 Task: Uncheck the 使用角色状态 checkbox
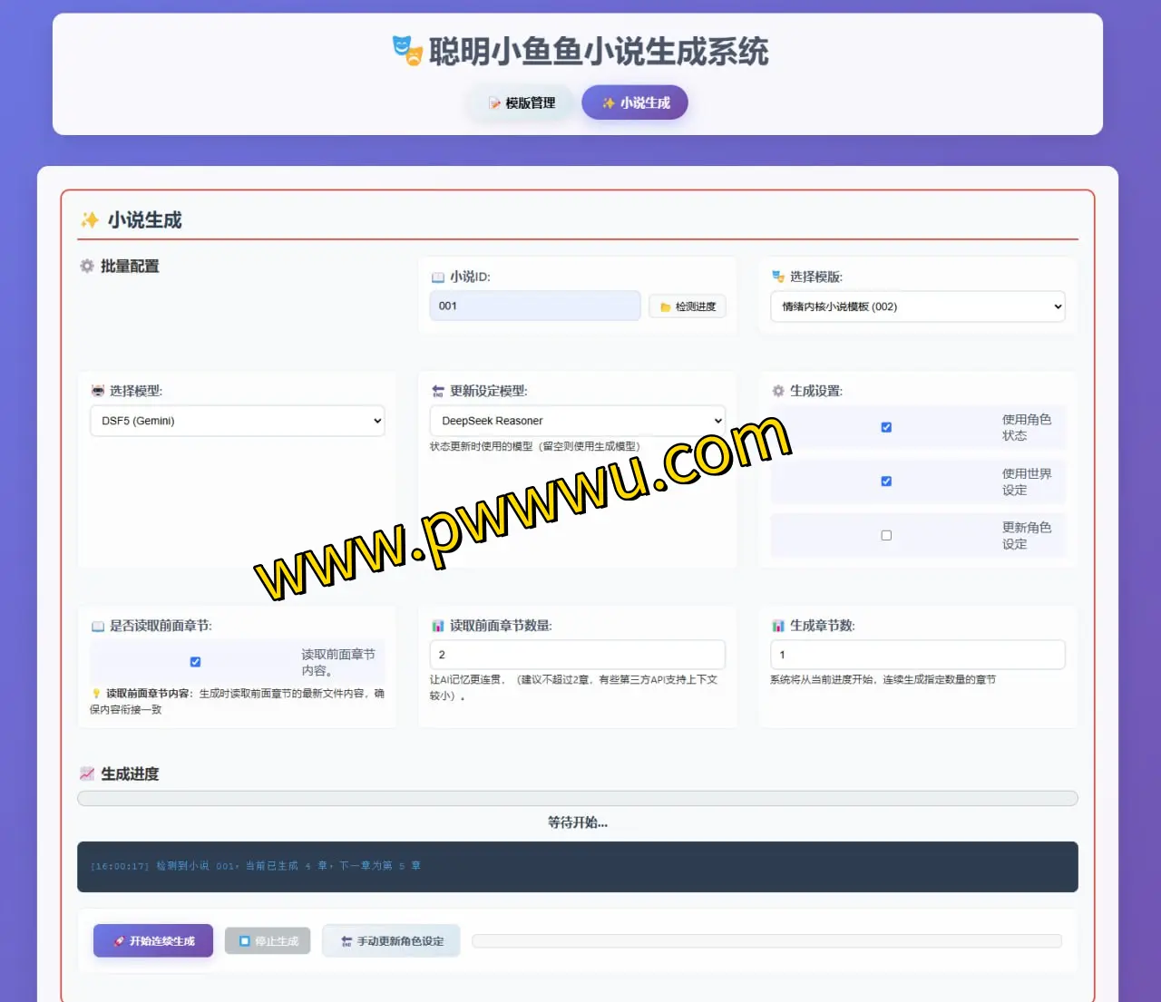point(886,426)
